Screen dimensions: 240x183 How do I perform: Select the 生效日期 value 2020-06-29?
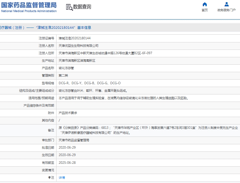pyautogui.click(x=67, y=155)
